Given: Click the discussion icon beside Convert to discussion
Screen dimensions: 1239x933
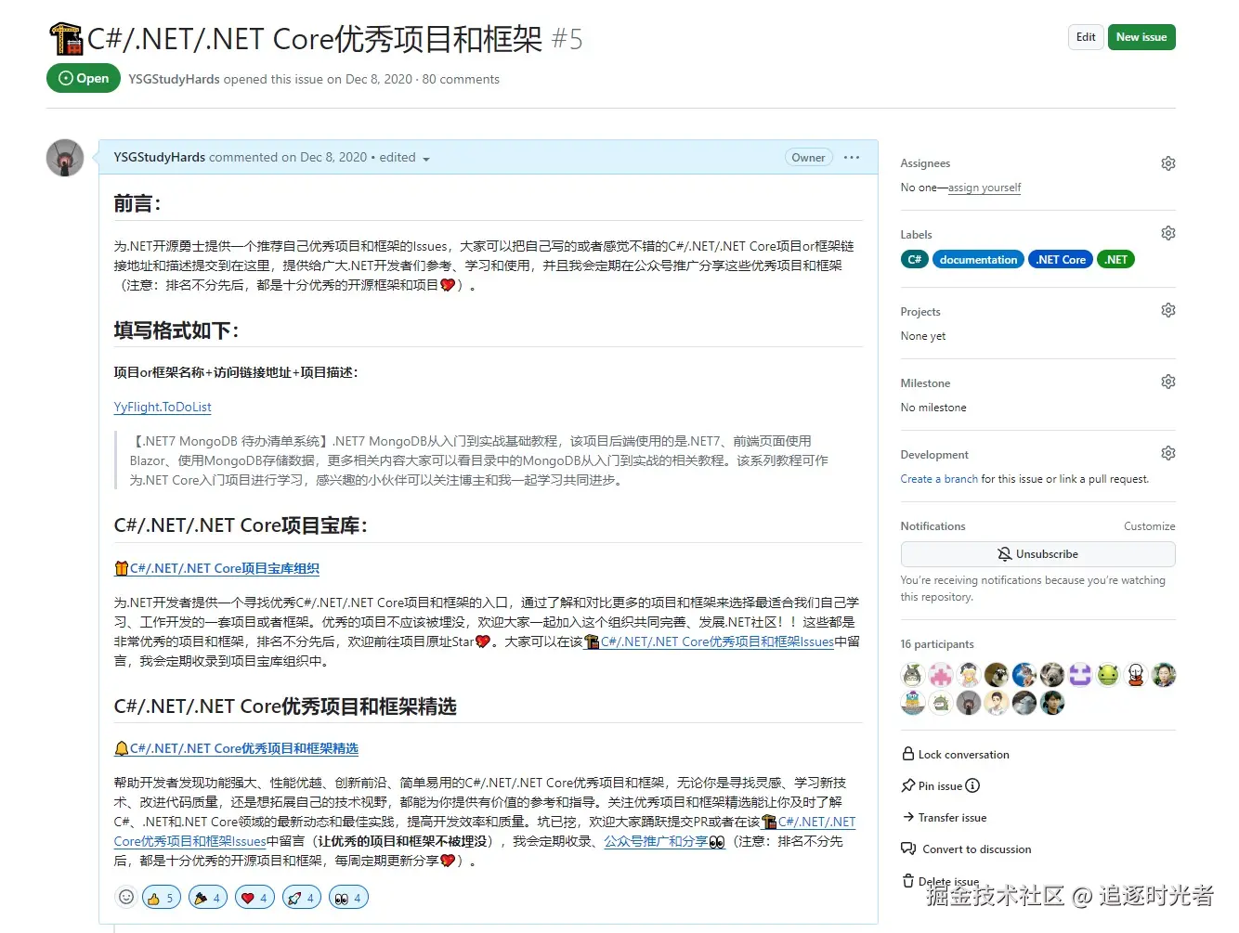Looking at the screenshot, I should (x=908, y=849).
